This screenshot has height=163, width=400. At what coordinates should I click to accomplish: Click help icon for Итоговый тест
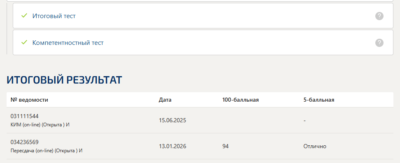(379, 16)
